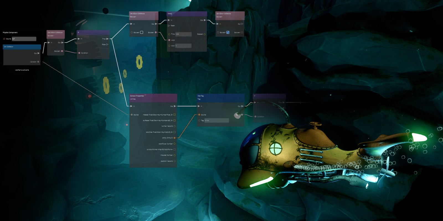Image resolution: width=443 pixels, height=221 pixels.
Task: Select the Extract Properties node header
Action: (x=153, y=97)
